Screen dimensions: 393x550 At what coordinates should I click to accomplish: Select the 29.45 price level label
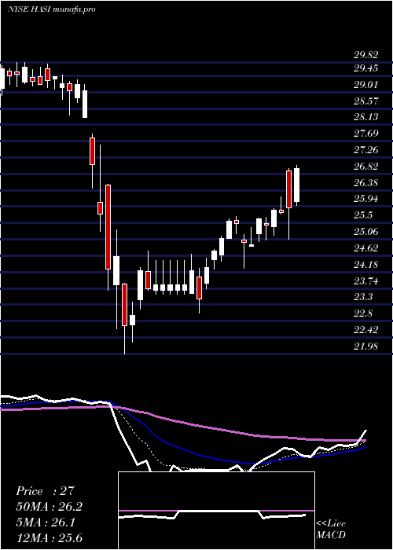pos(366,68)
